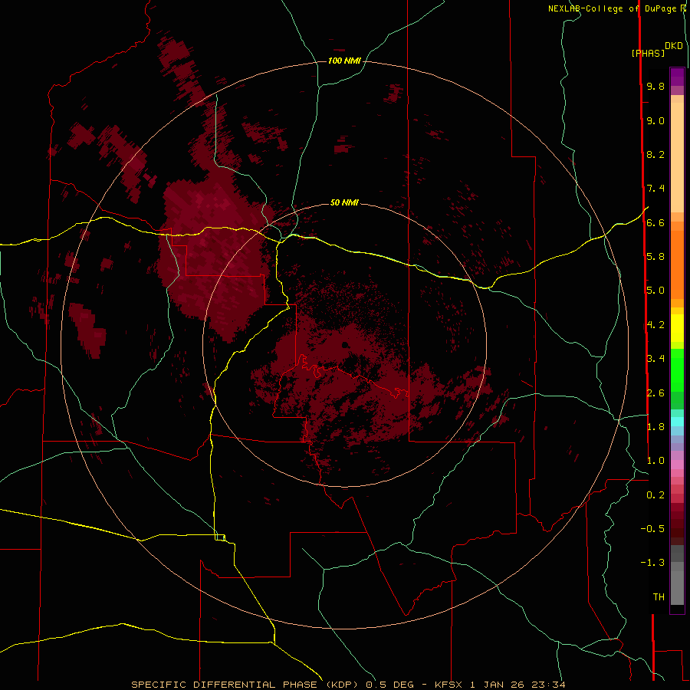Click the [PHAS] legend heading

pyautogui.click(x=648, y=53)
